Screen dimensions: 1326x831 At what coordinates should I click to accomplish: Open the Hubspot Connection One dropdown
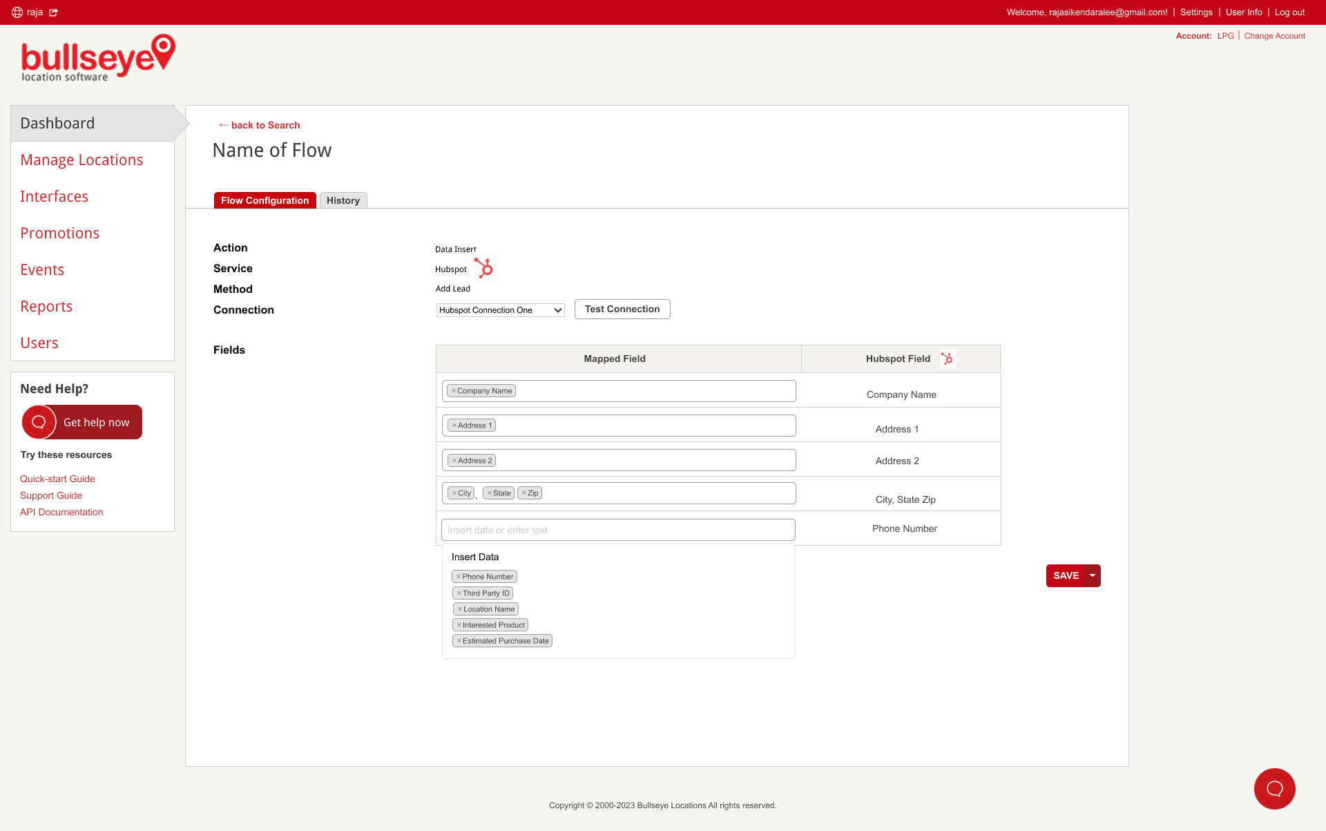500,310
